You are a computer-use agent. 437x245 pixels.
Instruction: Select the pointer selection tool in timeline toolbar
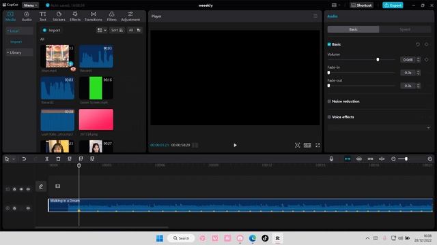coord(7,159)
